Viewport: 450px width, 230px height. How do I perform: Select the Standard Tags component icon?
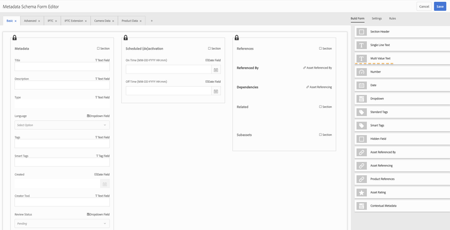tap(362, 112)
